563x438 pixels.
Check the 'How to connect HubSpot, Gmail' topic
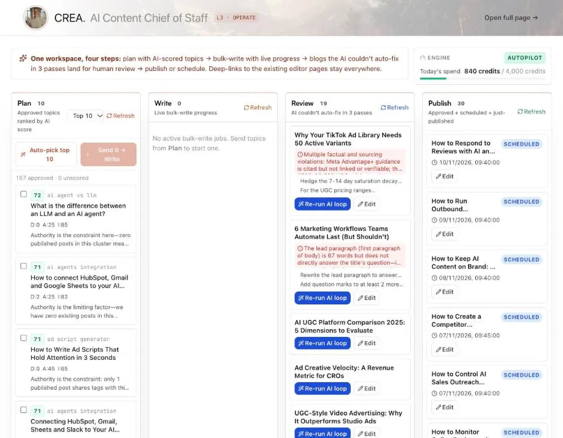click(x=23, y=266)
